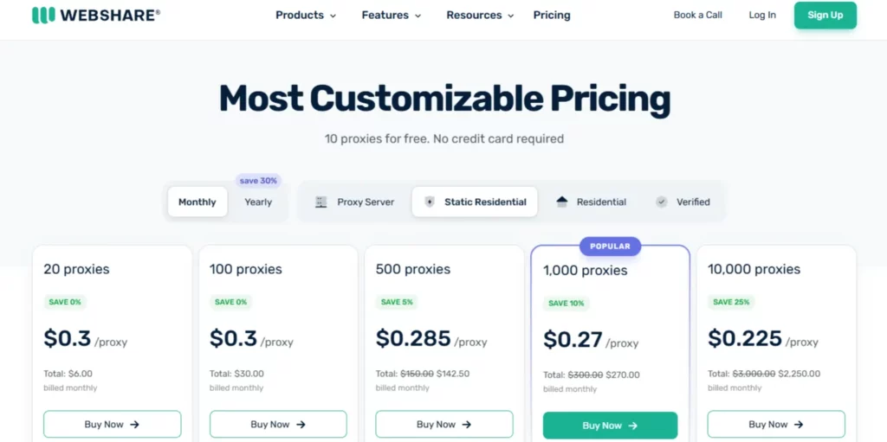Click the arrow icon on 10,000 proxies Buy Now

coord(799,425)
